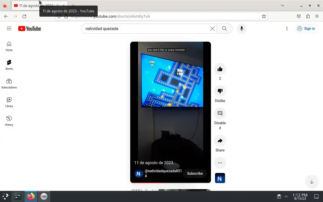Open the clipboard tray icon
This screenshot has width=323, height=202.
pos(279,196)
